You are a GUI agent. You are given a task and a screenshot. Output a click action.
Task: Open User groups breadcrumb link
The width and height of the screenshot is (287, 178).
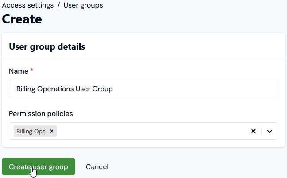pos(83,5)
